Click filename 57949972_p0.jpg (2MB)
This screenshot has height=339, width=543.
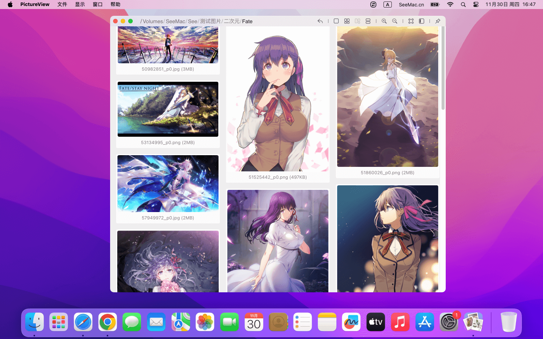168,218
